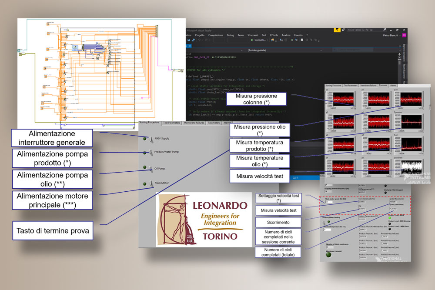
Task: Open Team Explorer side tab
Action: click(404, 71)
